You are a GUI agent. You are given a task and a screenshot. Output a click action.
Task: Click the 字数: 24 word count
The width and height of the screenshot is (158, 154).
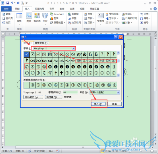coord(20,151)
